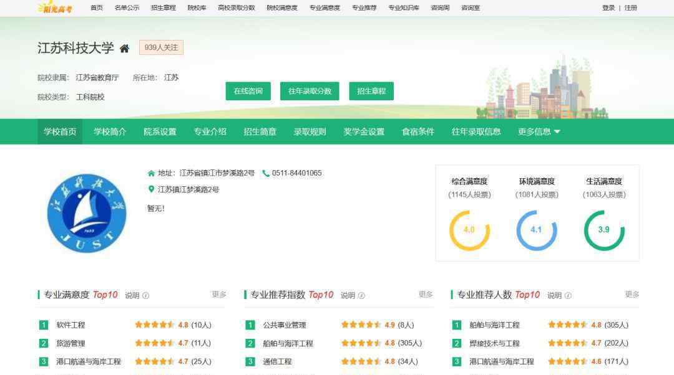Open 院校满意度 in top navigation
The image size is (674, 375).
282,7
